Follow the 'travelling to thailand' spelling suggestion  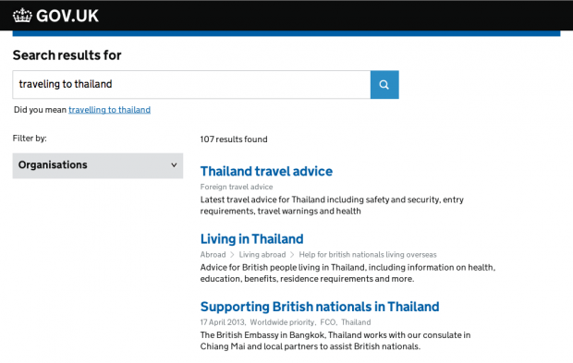(109, 110)
